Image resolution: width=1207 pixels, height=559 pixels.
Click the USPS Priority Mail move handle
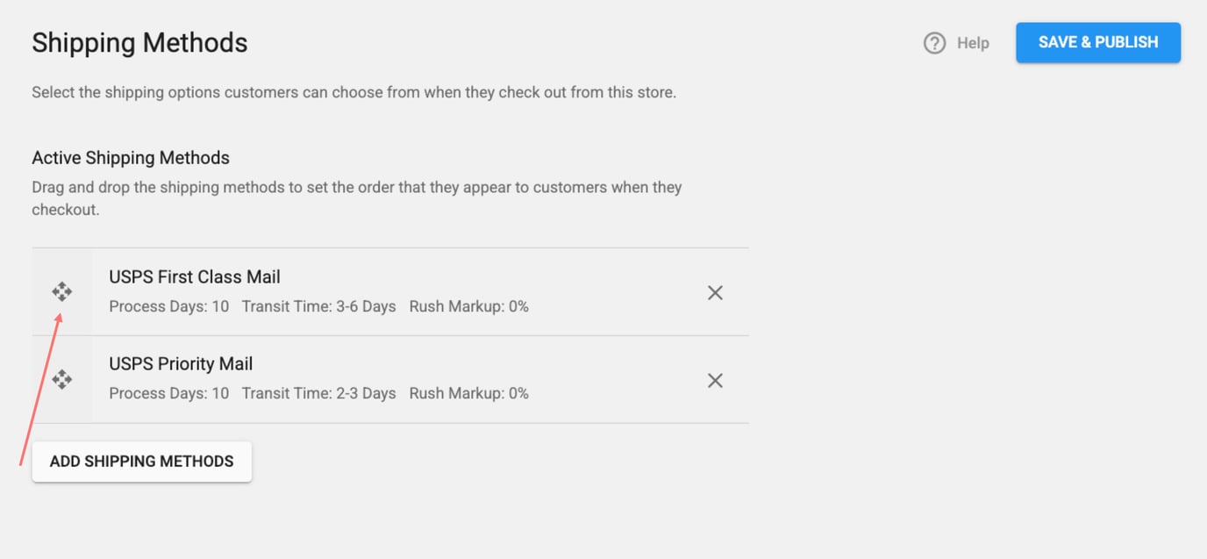coord(61,379)
